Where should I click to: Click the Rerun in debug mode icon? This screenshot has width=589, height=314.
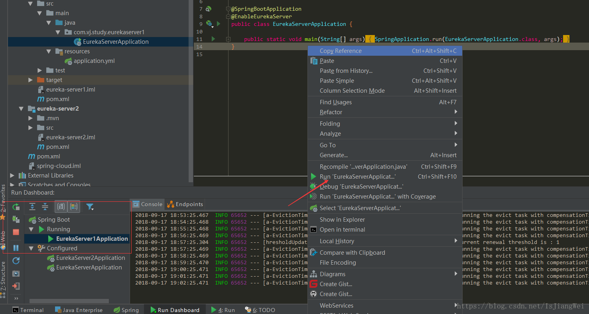(x=16, y=219)
